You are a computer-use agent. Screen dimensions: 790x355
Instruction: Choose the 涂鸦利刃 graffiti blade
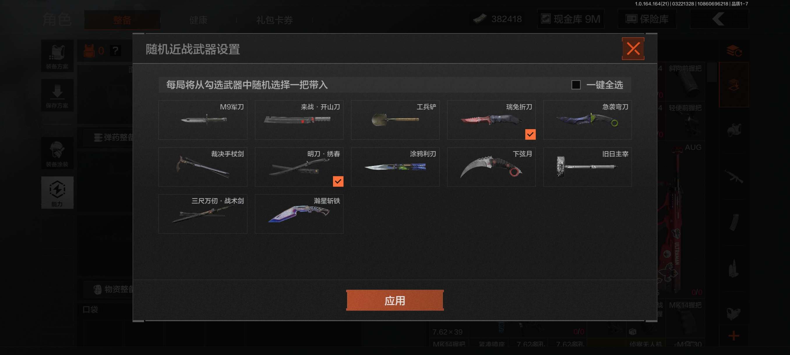tap(395, 167)
